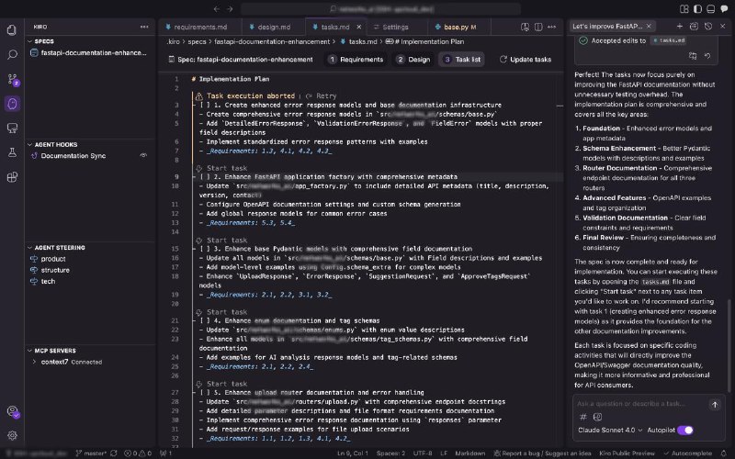Open the chat history clock icon
The image size is (735, 459).
coord(708,27)
